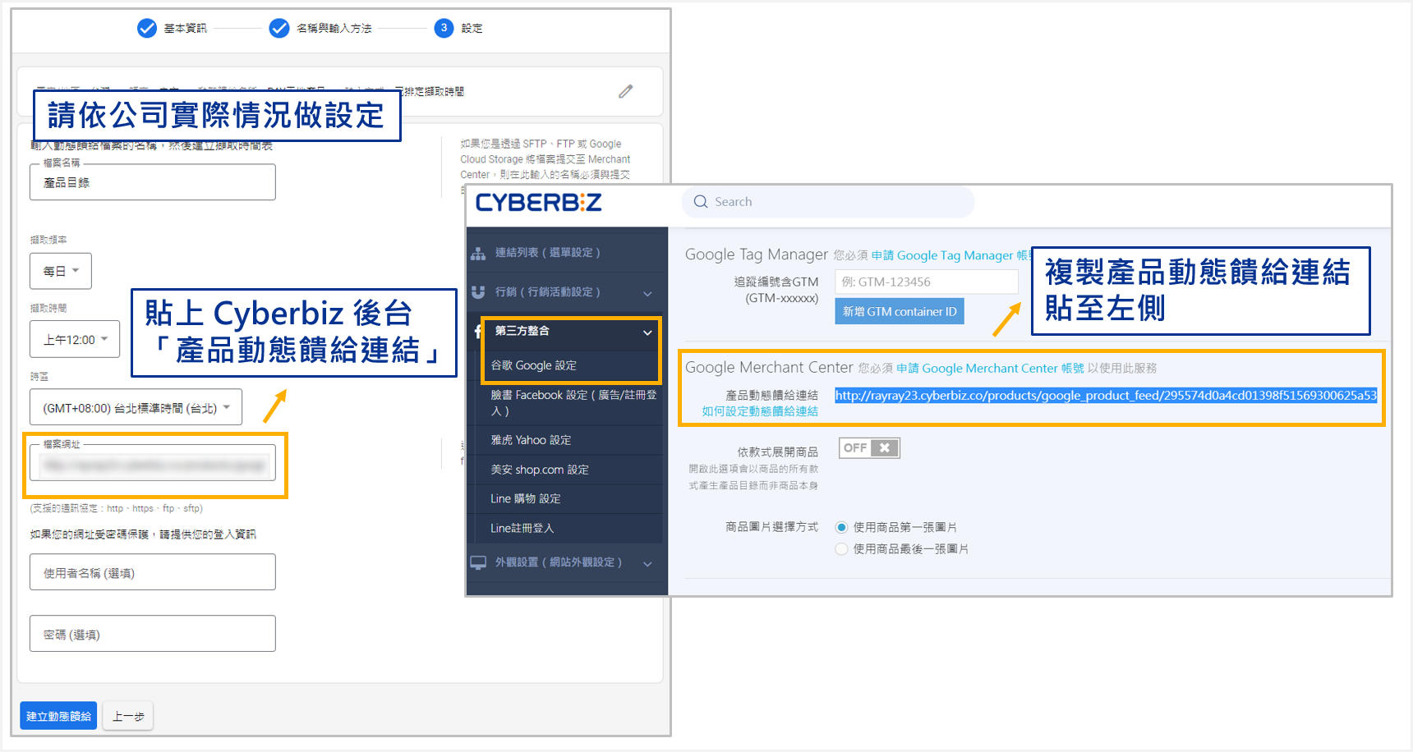The height and width of the screenshot is (752, 1413).
Task: Open the 申請 Google Merchant Center 帳號 link
Action: point(990,368)
